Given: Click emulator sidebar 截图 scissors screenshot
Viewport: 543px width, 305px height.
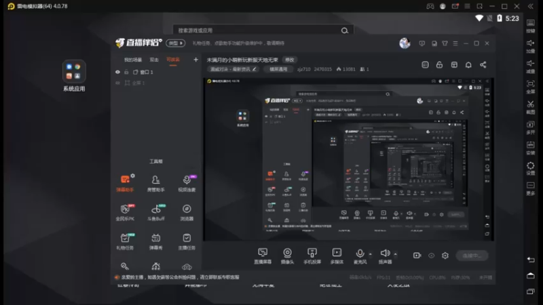Looking at the screenshot, I should tap(531, 107).
